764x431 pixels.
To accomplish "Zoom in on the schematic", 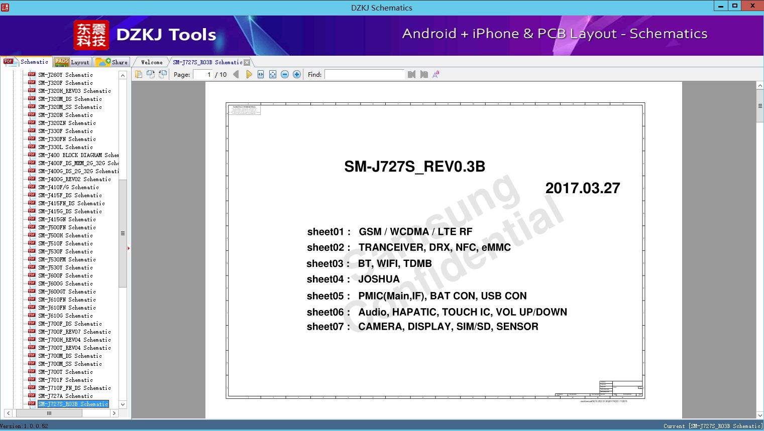I will pos(297,74).
